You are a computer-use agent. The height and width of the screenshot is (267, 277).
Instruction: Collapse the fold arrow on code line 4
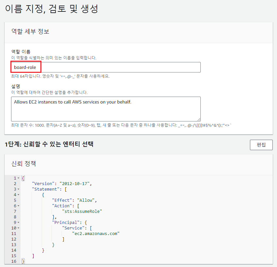tap(18, 195)
